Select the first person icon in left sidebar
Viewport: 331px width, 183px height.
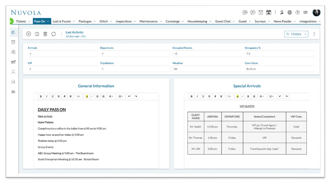point(13,72)
